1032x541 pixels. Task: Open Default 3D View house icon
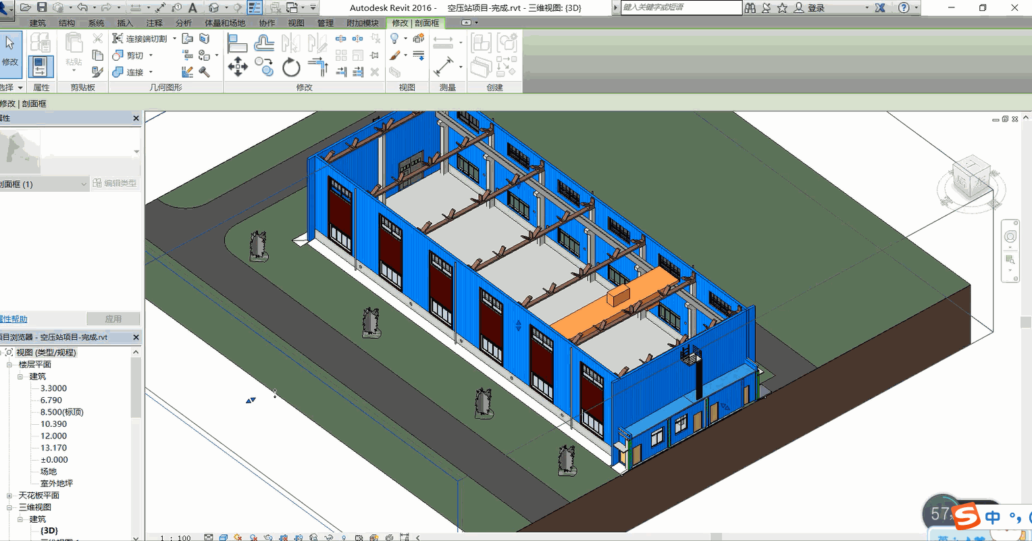(213, 7)
